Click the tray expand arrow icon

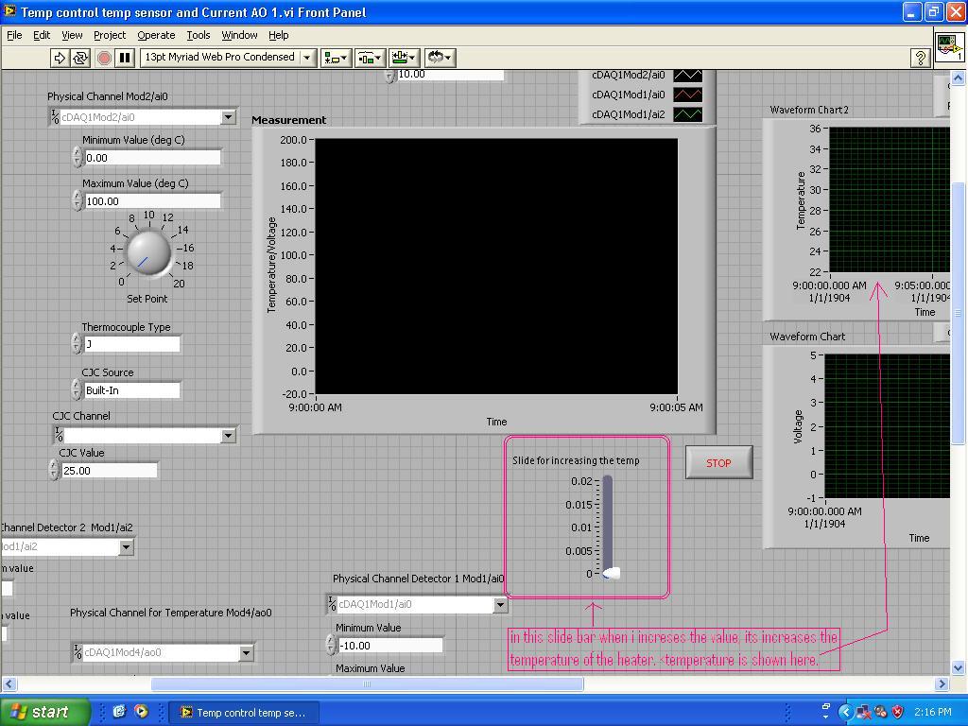click(845, 712)
